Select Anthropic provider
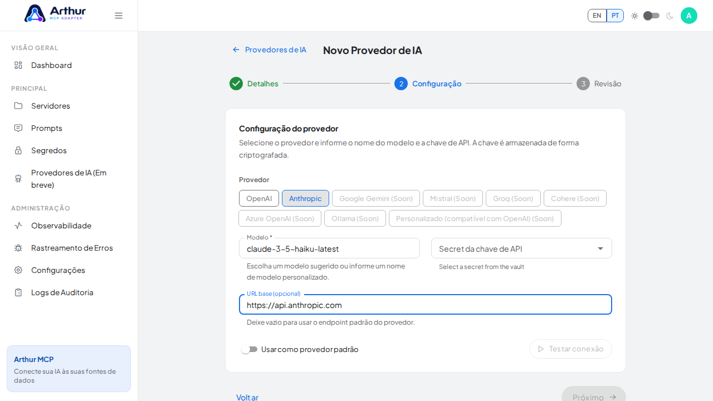713x401 pixels. (x=305, y=198)
